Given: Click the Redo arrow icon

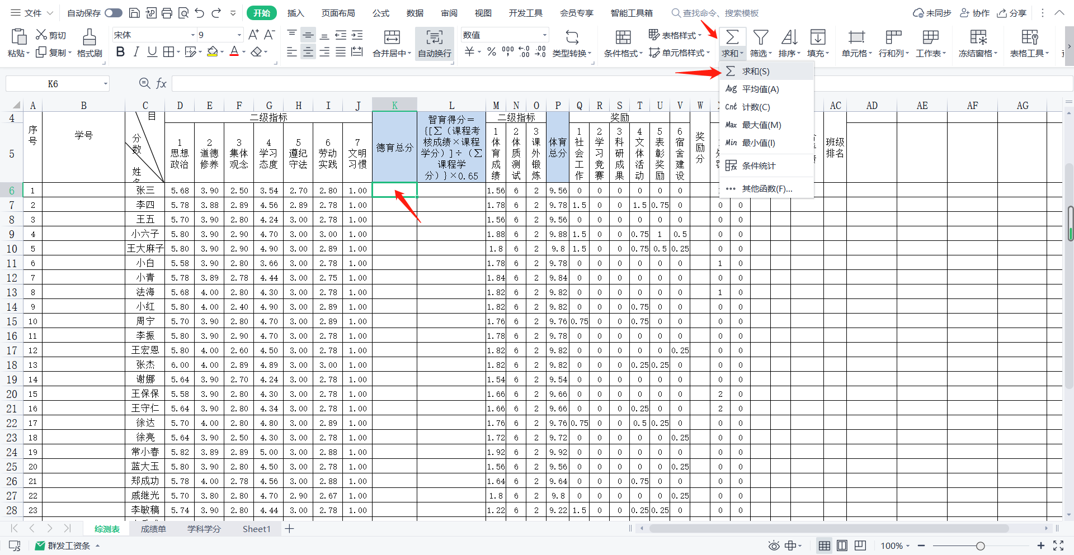Looking at the screenshot, I should pyautogui.click(x=216, y=13).
